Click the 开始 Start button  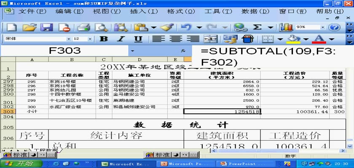tap(16, 163)
